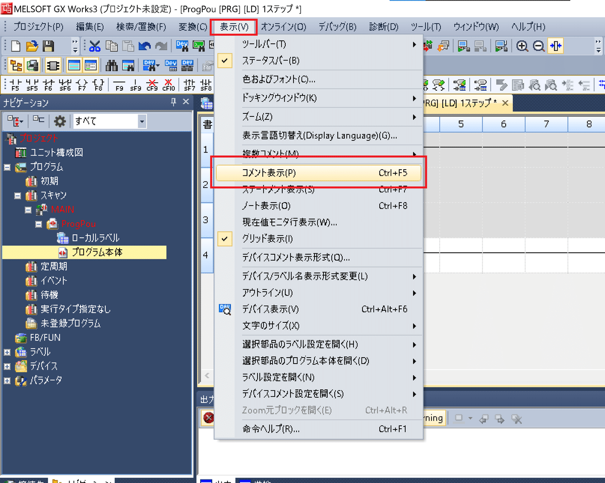605x483 pixels.
Task: Choose 色およびフォント(C) menu item
Action: [x=319, y=79]
